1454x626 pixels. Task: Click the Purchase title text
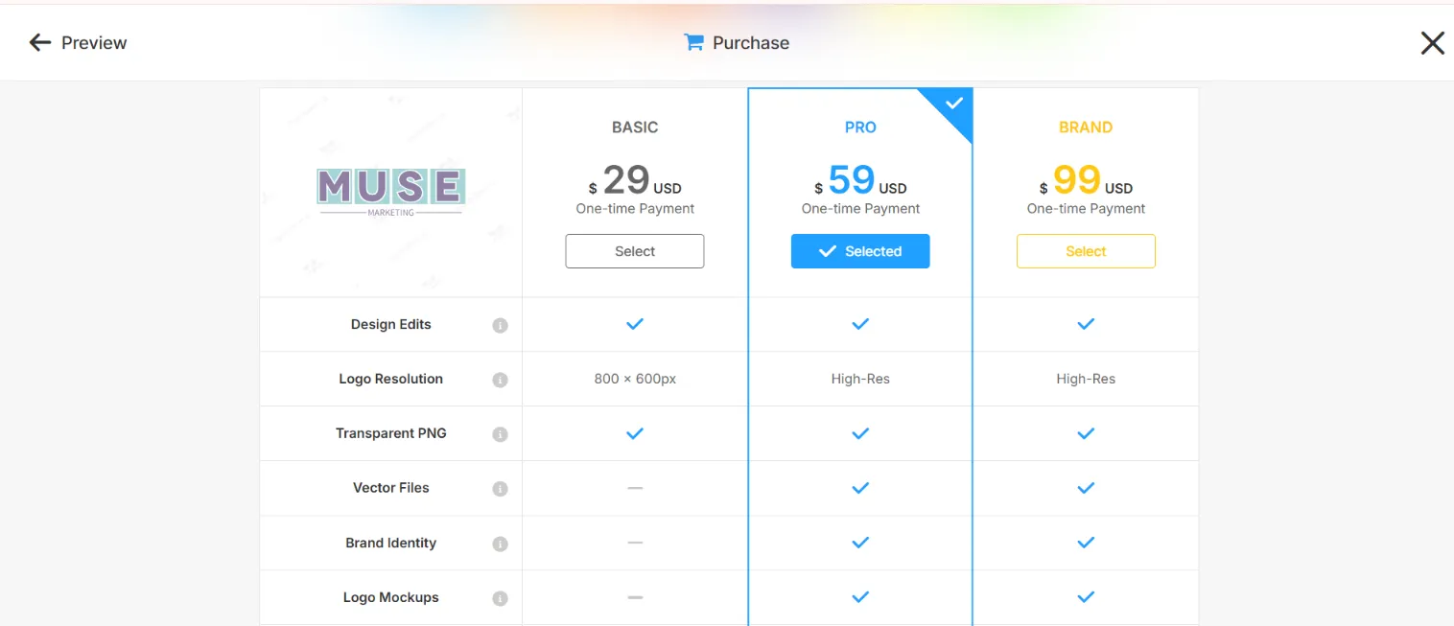pyautogui.click(x=751, y=42)
